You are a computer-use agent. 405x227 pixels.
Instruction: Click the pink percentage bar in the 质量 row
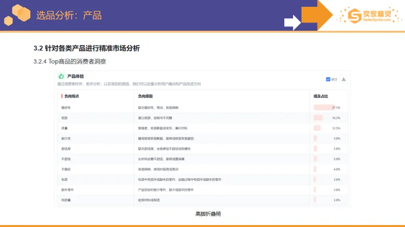pyautogui.click(x=317, y=128)
